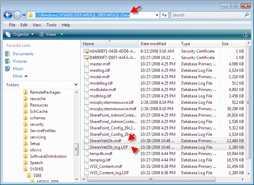Viewport: 254px width, 185px height.
Task: Select the SSEE folder in tree
Action: point(37,176)
